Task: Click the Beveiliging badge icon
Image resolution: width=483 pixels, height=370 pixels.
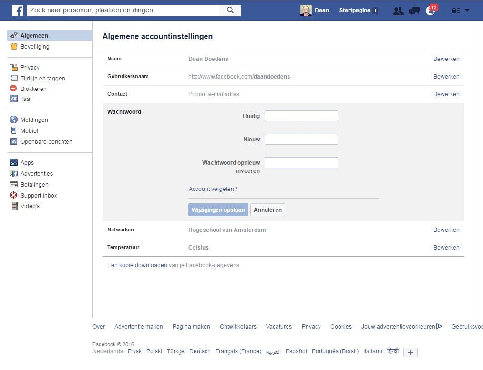Action: pos(14,47)
